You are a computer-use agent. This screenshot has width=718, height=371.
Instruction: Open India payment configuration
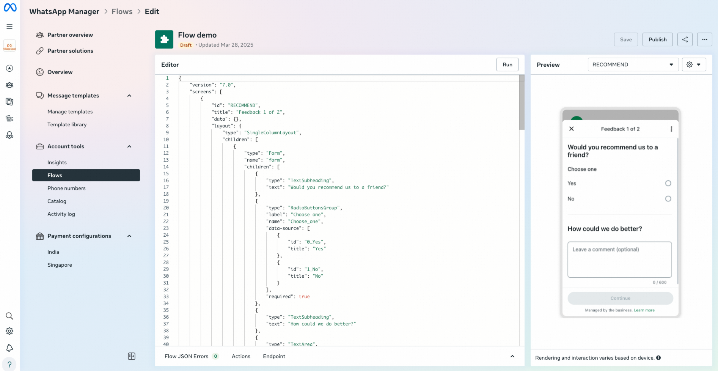point(53,252)
